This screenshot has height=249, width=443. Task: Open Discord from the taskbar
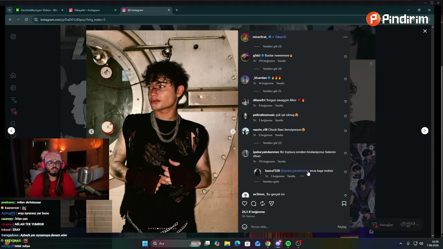pyautogui.click(x=278, y=243)
